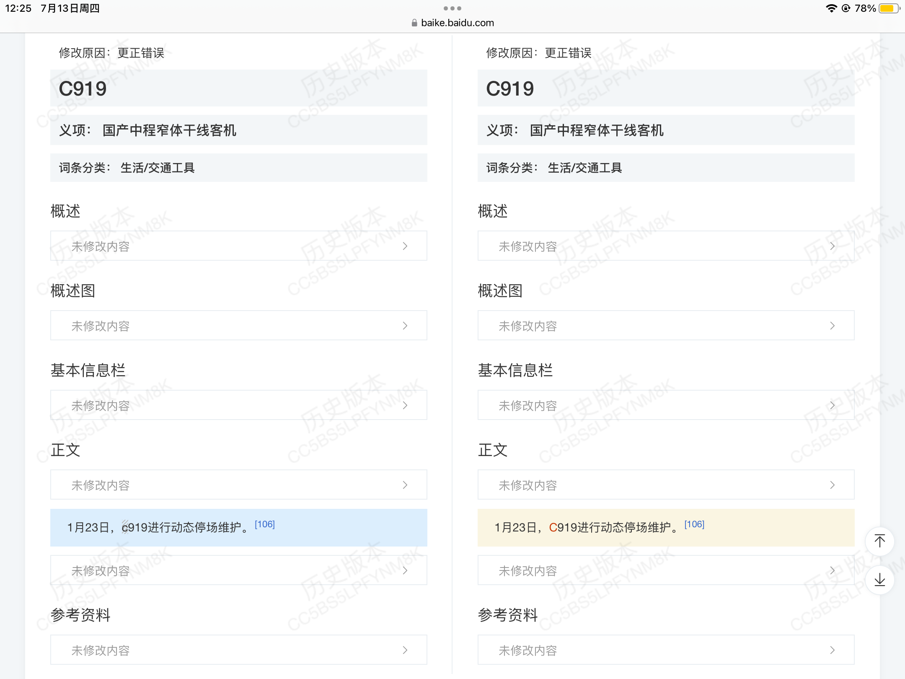This screenshot has width=905, height=679.
Task: Tap the battery icon in status bar
Action: [889, 8]
